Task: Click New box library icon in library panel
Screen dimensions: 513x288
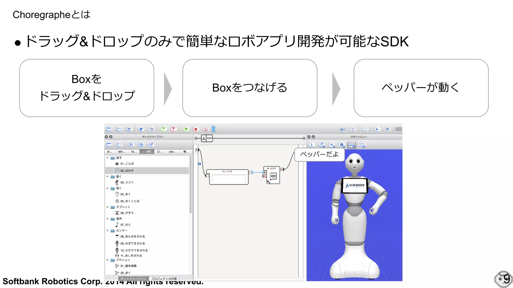Action: (x=109, y=145)
